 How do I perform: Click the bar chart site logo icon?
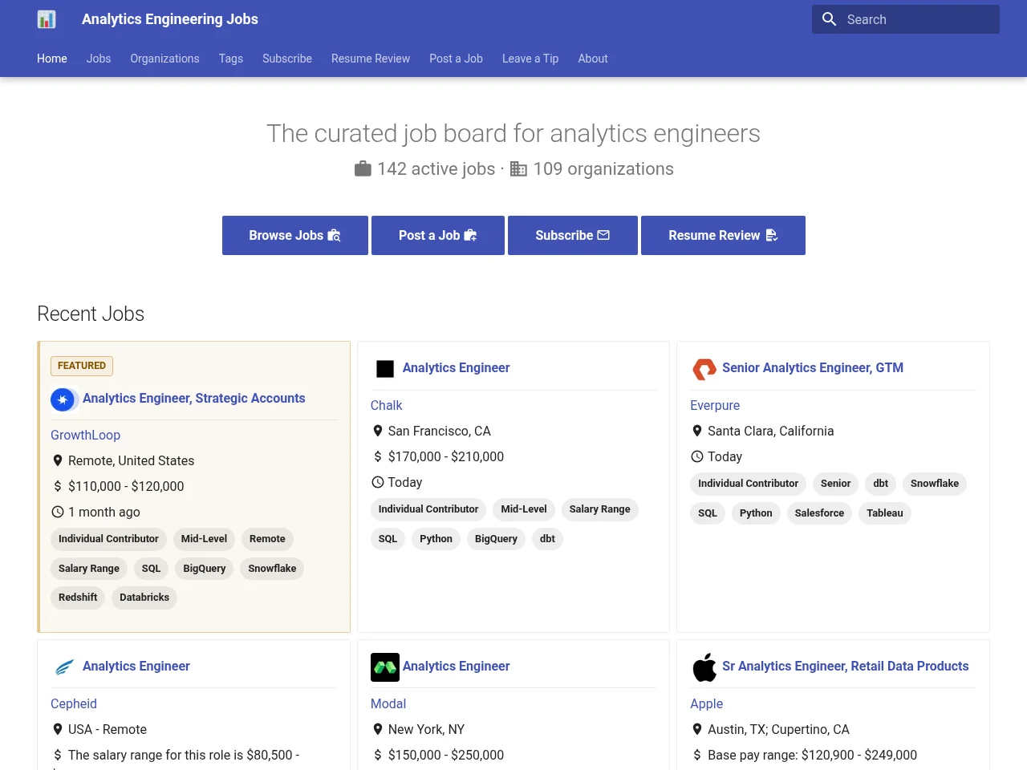pos(47,19)
